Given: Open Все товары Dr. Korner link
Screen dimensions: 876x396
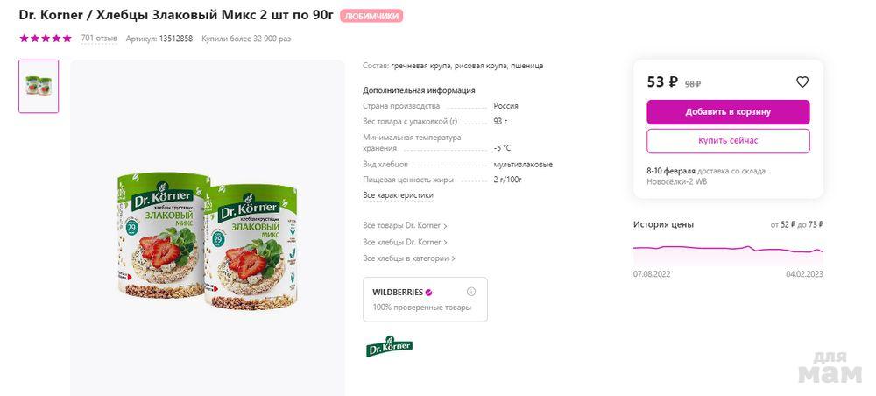Looking at the screenshot, I should point(404,226).
